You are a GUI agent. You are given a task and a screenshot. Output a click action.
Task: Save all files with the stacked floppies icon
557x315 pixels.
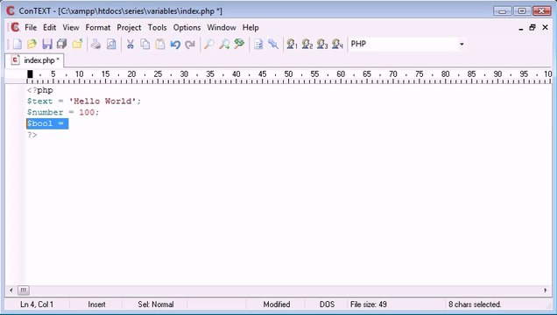62,44
